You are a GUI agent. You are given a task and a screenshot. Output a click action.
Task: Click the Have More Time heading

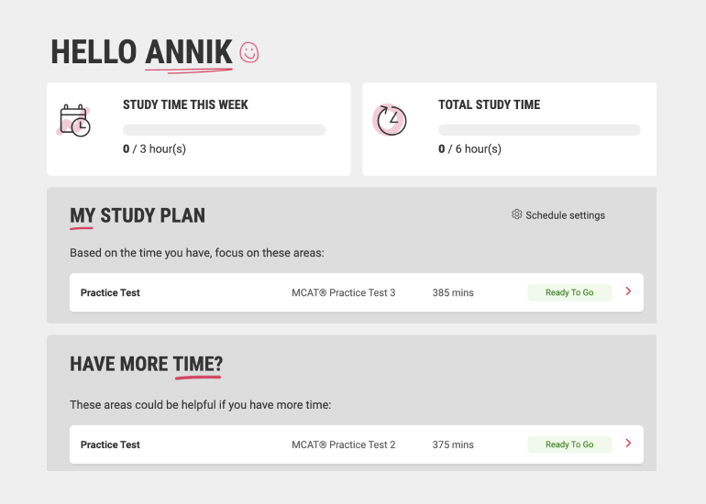coord(146,365)
